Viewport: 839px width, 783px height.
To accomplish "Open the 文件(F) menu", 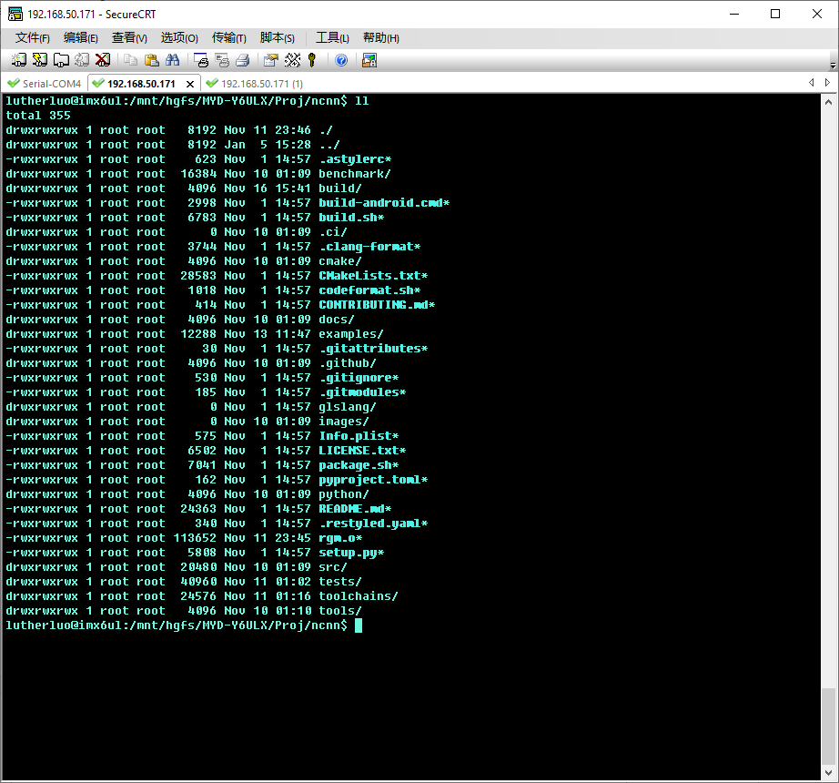I will (x=33, y=37).
